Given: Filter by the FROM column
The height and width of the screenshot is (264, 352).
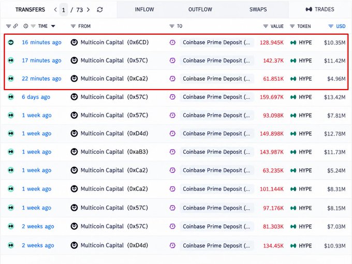Looking at the screenshot, I should pyautogui.click(x=73, y=26).
